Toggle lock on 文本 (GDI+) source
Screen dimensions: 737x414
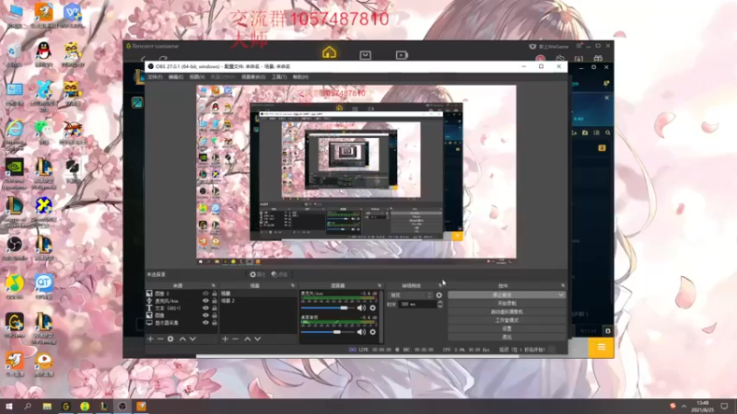[215, 308]
